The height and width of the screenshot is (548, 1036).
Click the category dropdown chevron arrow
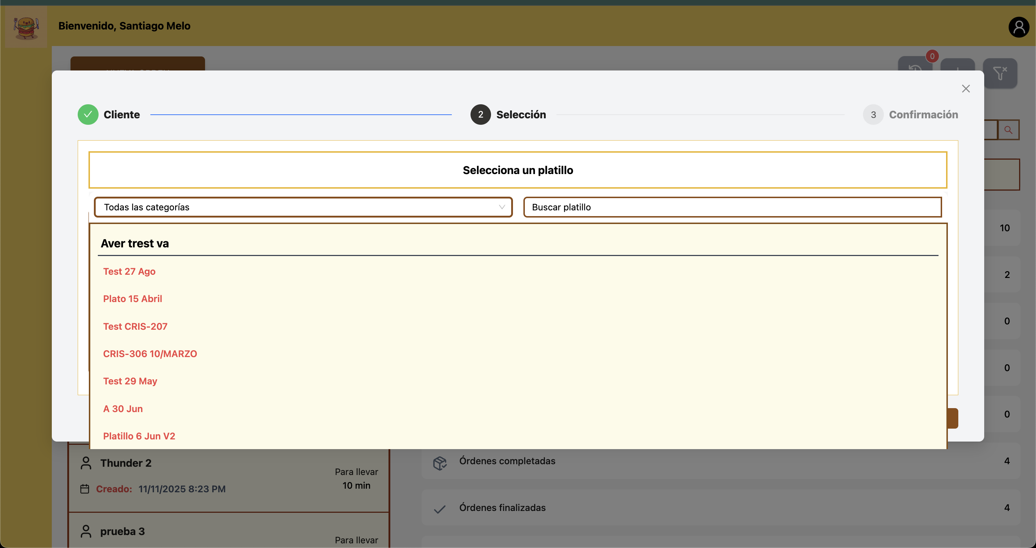click(501, 207)
